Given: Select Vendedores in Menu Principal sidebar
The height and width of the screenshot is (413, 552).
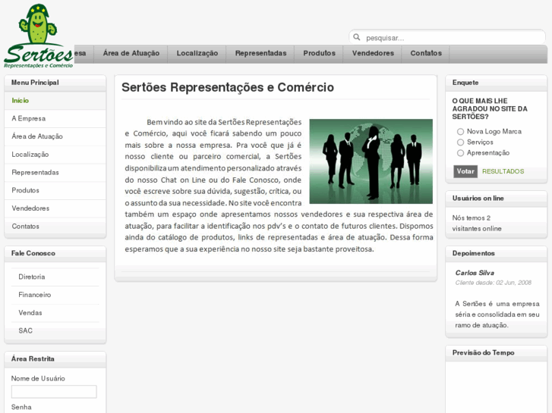Looking at the screenshot, I should pyautogui.click(x=55, y=208).
